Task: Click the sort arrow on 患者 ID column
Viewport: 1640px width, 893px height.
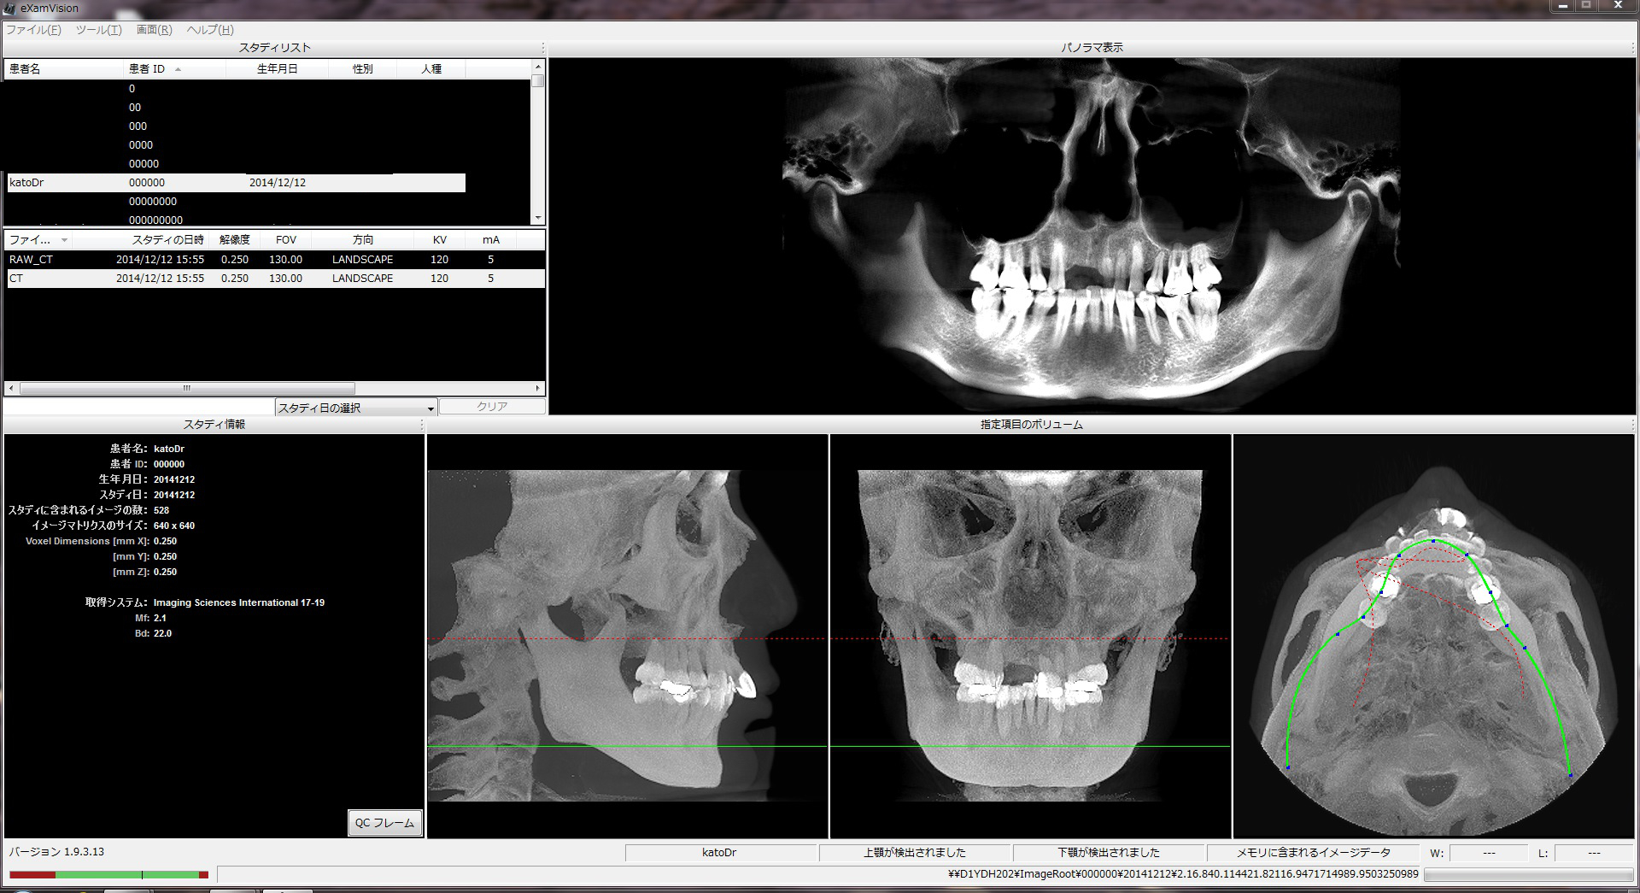Action: pyautogui.click(x=178, y=69)
